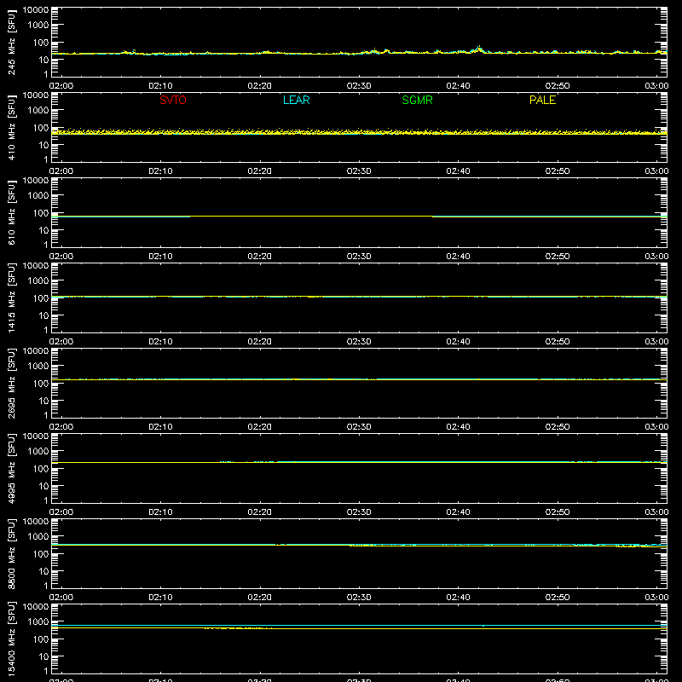Select the 1415 MHz [SFU] axis label
This screenshot has width=682, height=682.
[x=12, y=298]
